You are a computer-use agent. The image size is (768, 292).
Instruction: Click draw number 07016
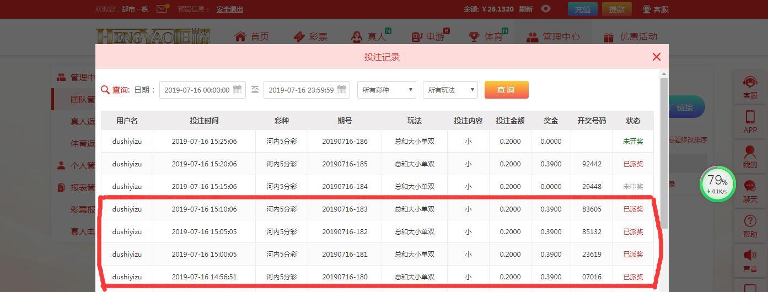(x=592, y=277)
